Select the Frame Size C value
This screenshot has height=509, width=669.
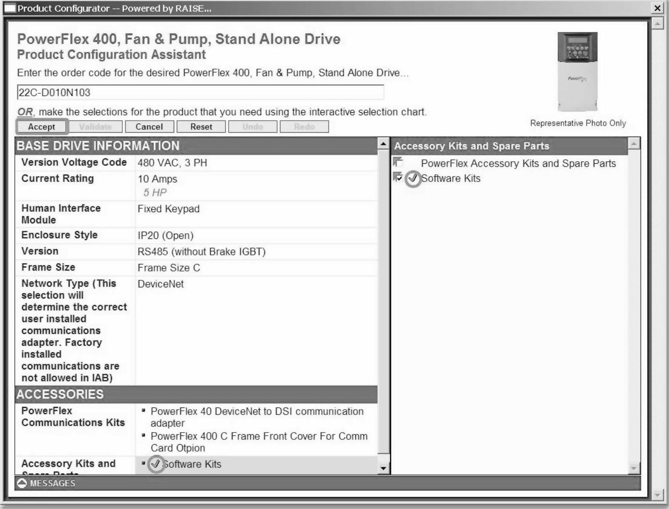tap(169, 268)
